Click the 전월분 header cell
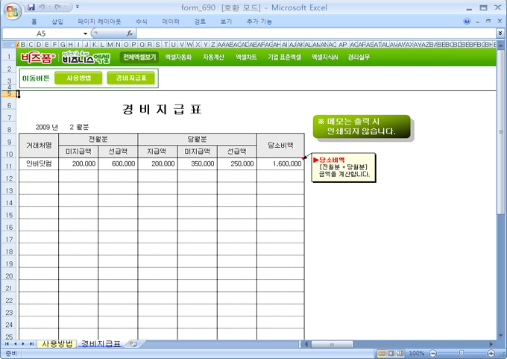 point(98,140)
